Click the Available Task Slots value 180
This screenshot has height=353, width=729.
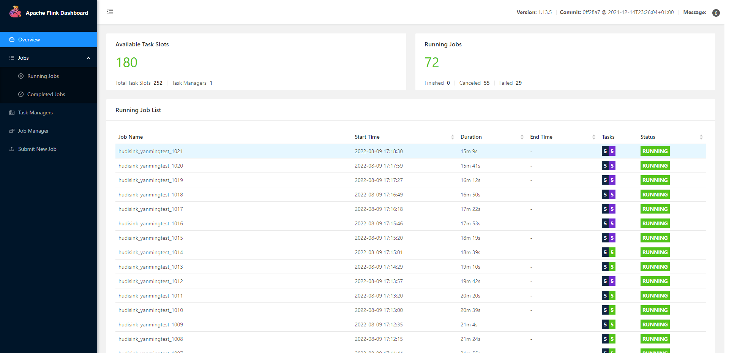point(126,62)
